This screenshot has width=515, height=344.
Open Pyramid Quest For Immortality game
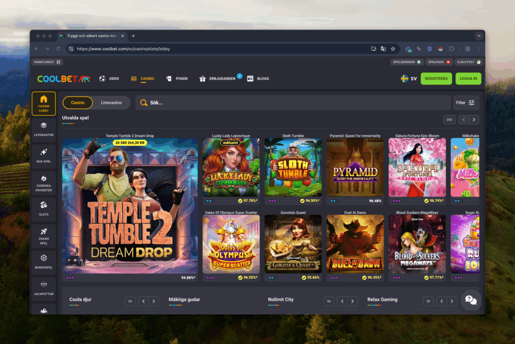point(355,167)
